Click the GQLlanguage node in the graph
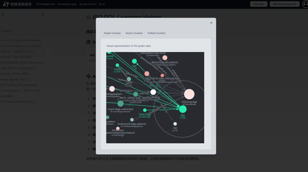The image size is (308, 172). 189,94
